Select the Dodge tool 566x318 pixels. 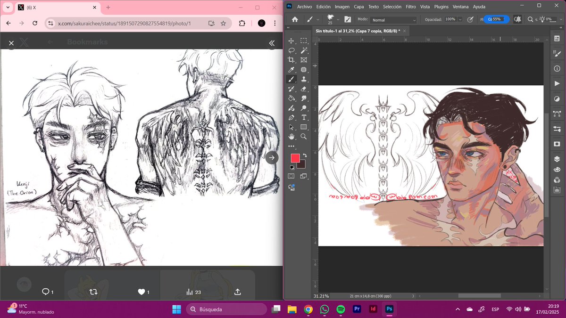click(304, 108)
